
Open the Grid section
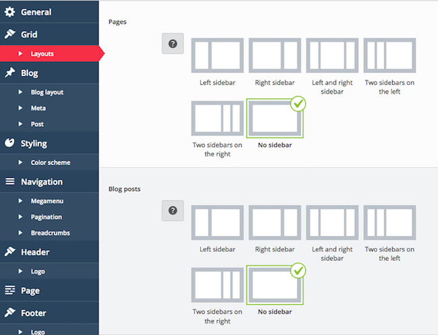click(x=49, y=34)
